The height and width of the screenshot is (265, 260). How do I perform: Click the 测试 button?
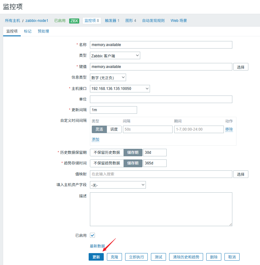158,257
